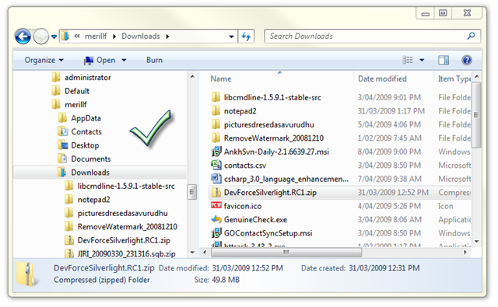Select Downloads in the address breadcrumb
This screenshot has height=307, width=498.
coord(141,37)
